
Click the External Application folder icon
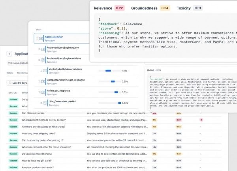coord(9,63)
